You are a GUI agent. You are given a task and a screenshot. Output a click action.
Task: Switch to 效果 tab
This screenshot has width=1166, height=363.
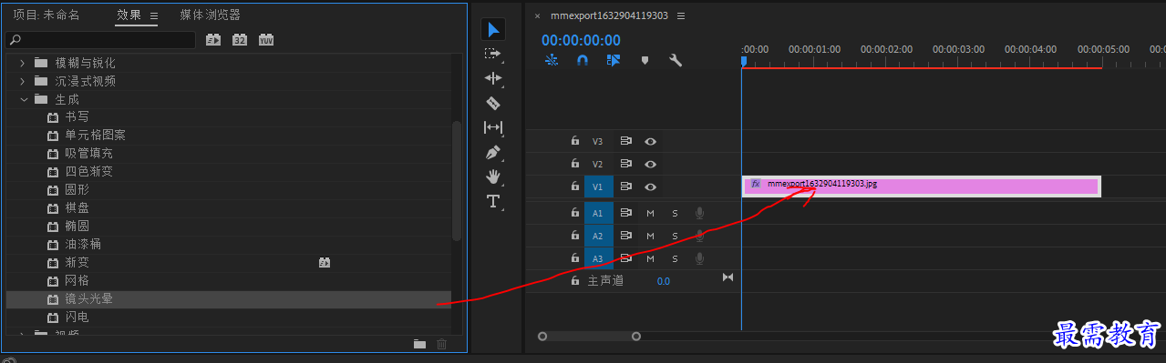click(x=129, y=15)
